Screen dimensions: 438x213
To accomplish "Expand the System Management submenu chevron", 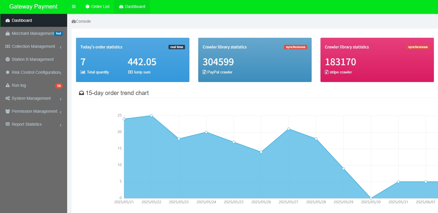I will [x=60, y=99].
